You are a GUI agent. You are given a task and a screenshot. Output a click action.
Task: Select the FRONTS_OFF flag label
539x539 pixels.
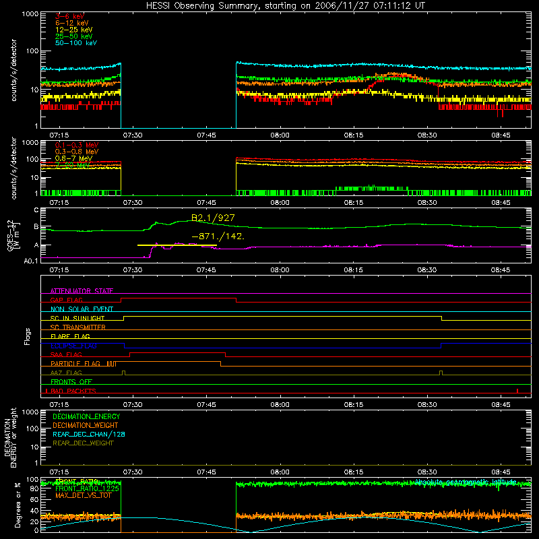point(71,382)
